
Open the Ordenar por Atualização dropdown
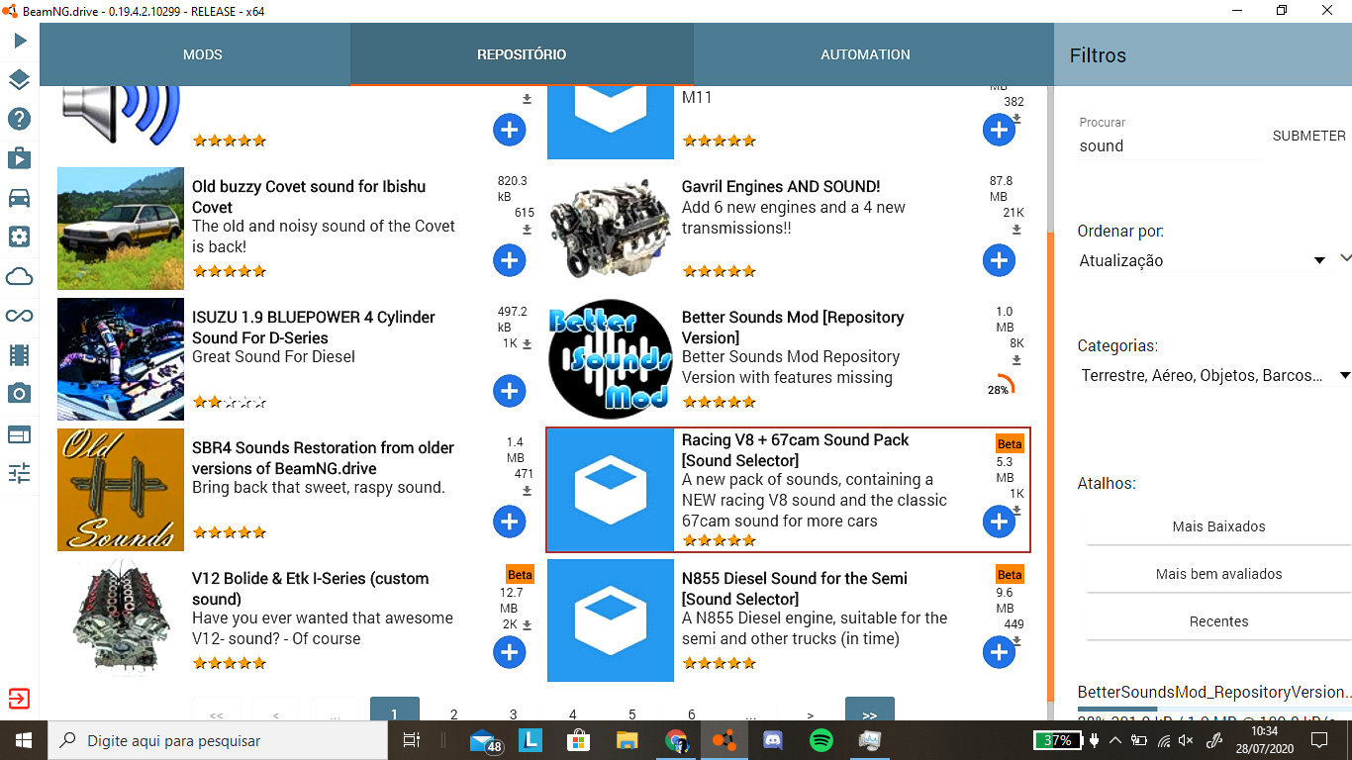(x=1203, y=260)
